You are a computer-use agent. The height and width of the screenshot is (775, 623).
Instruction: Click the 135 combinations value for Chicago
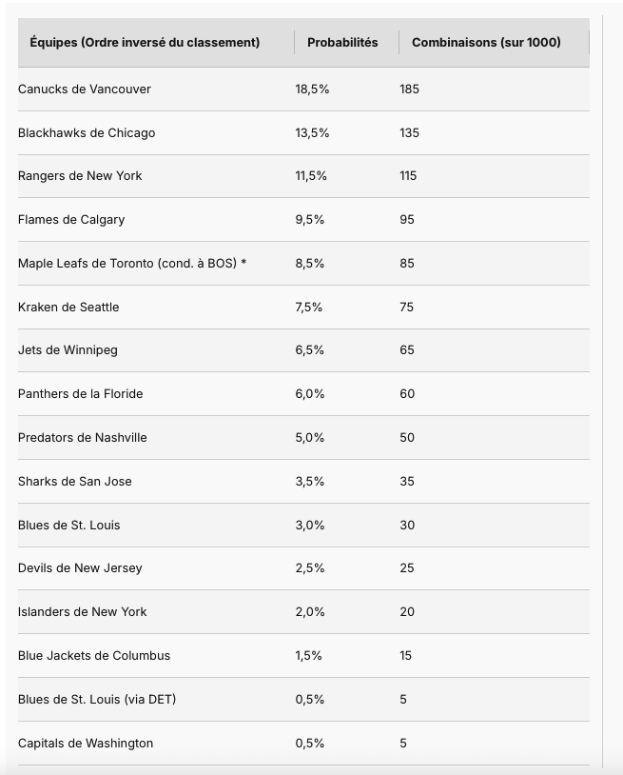click(x=410, y=132)
